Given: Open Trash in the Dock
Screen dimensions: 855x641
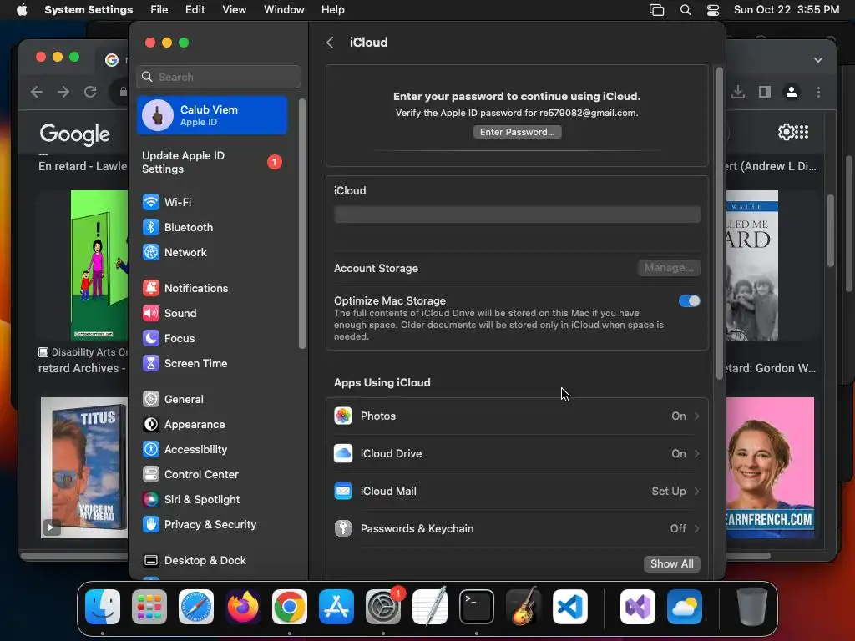Looking at the screenshot, I should 752,607.
